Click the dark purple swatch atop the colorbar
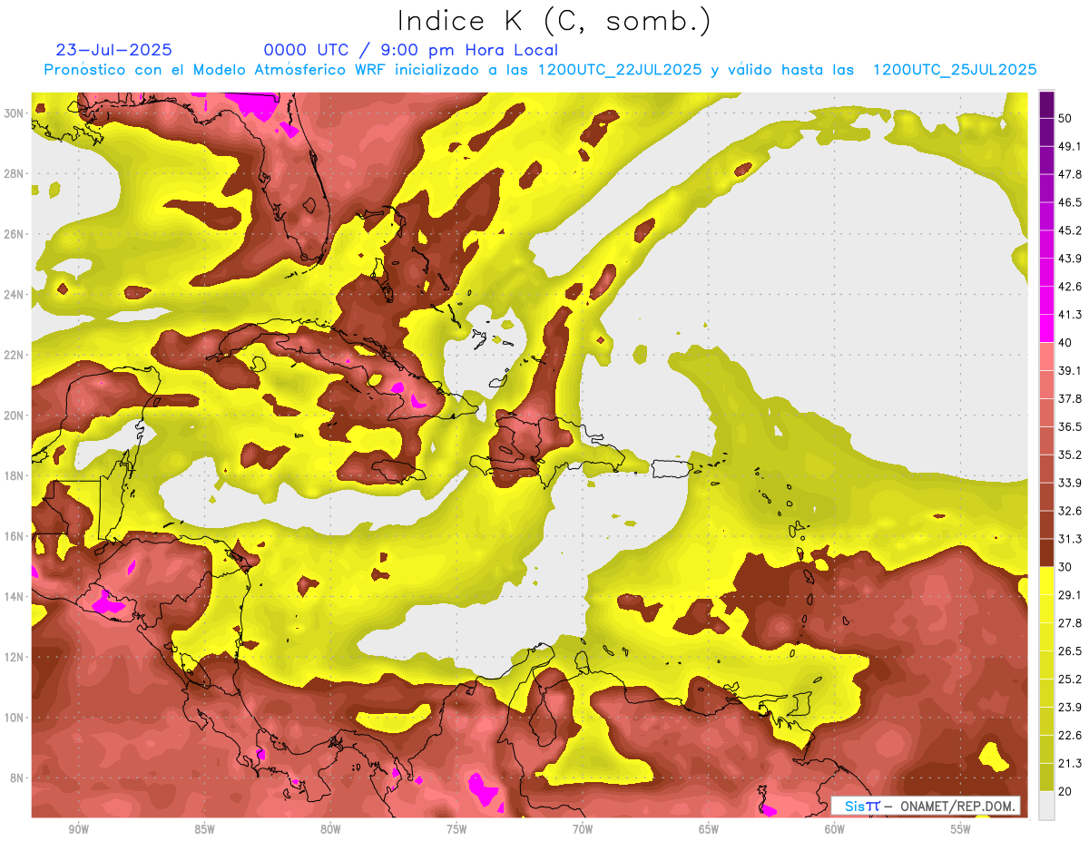The width and height of the screenshot is (1089, 841). click(x=1046, y=104)
